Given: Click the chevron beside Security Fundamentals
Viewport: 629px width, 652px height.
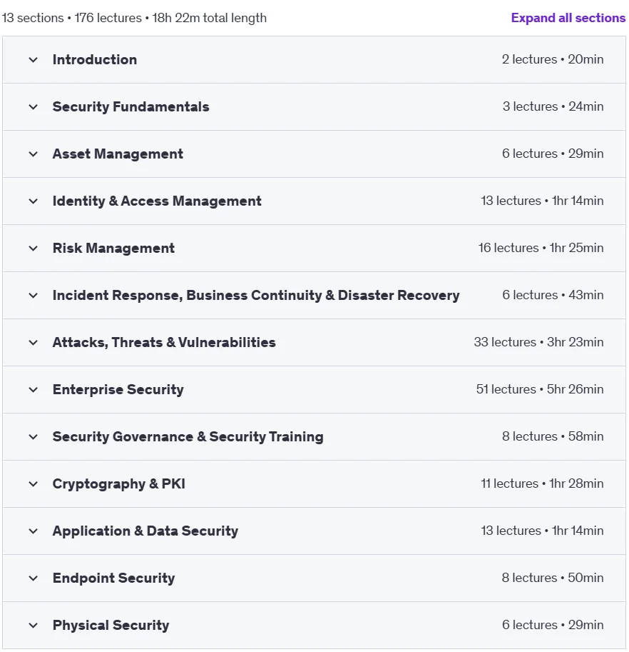Looking at the screenshot, I should (x=34, y=107).
